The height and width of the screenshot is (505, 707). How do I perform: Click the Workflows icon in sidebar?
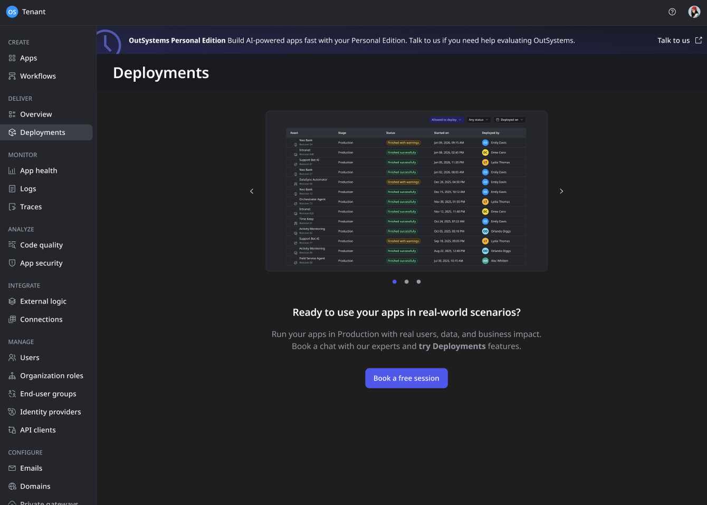pos(12,76)
